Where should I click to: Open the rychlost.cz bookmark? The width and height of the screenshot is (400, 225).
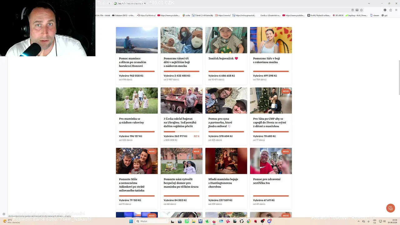147,15
